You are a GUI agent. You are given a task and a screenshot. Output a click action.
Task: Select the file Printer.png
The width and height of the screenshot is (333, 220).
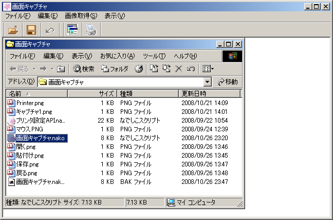(x=30, y=103)
